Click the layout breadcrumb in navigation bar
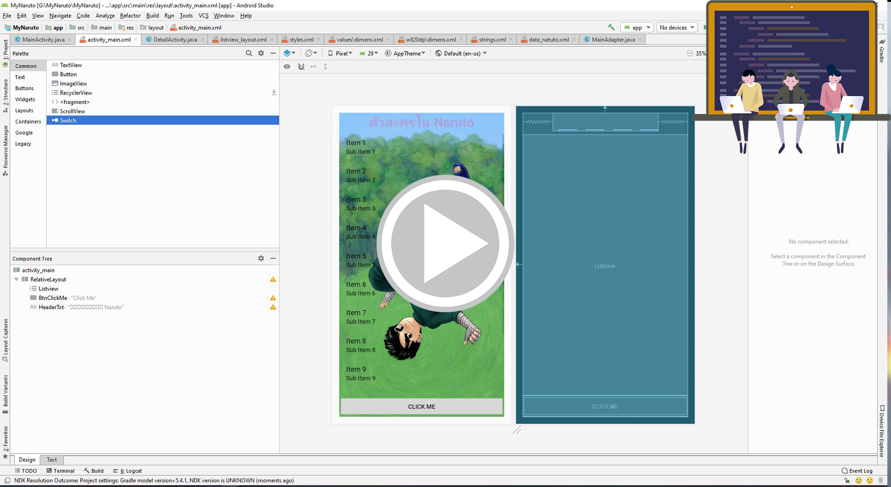Screen dimensions: 891x487 click(152, 27)
